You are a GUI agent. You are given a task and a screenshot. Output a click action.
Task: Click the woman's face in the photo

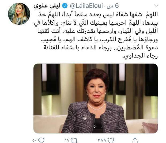[96, 90]
